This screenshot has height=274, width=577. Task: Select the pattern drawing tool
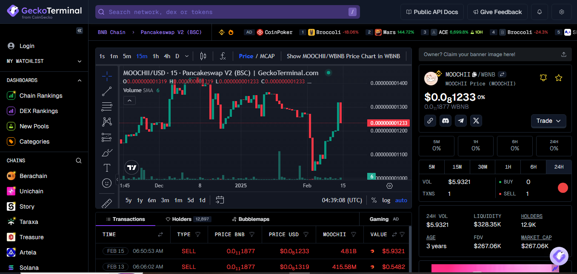coord(107,122)
